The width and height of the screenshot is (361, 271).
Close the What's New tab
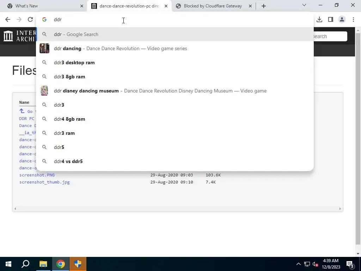pyautogui.click(x=82, y=6)
